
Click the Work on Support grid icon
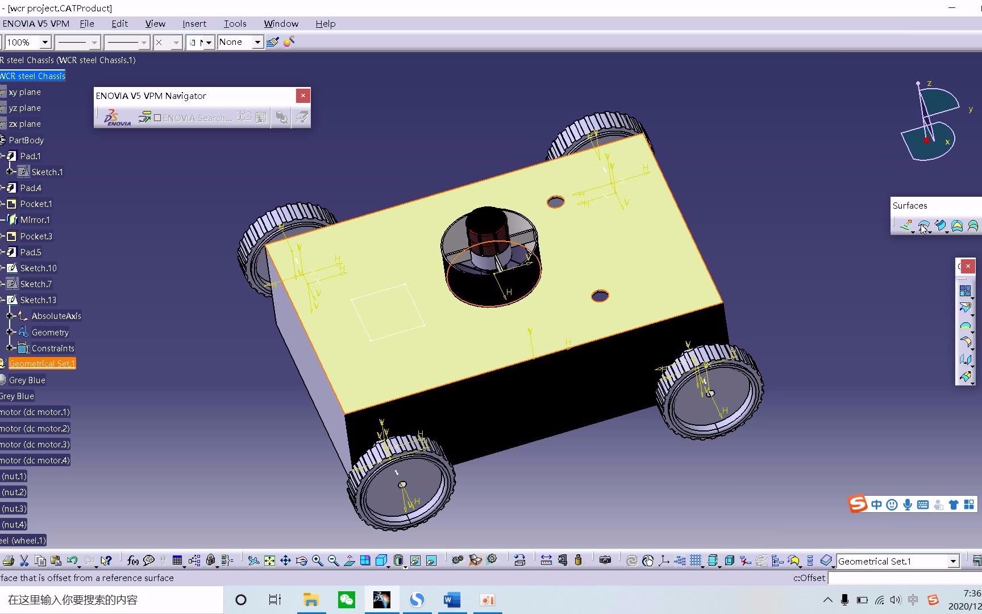(696, 561)
